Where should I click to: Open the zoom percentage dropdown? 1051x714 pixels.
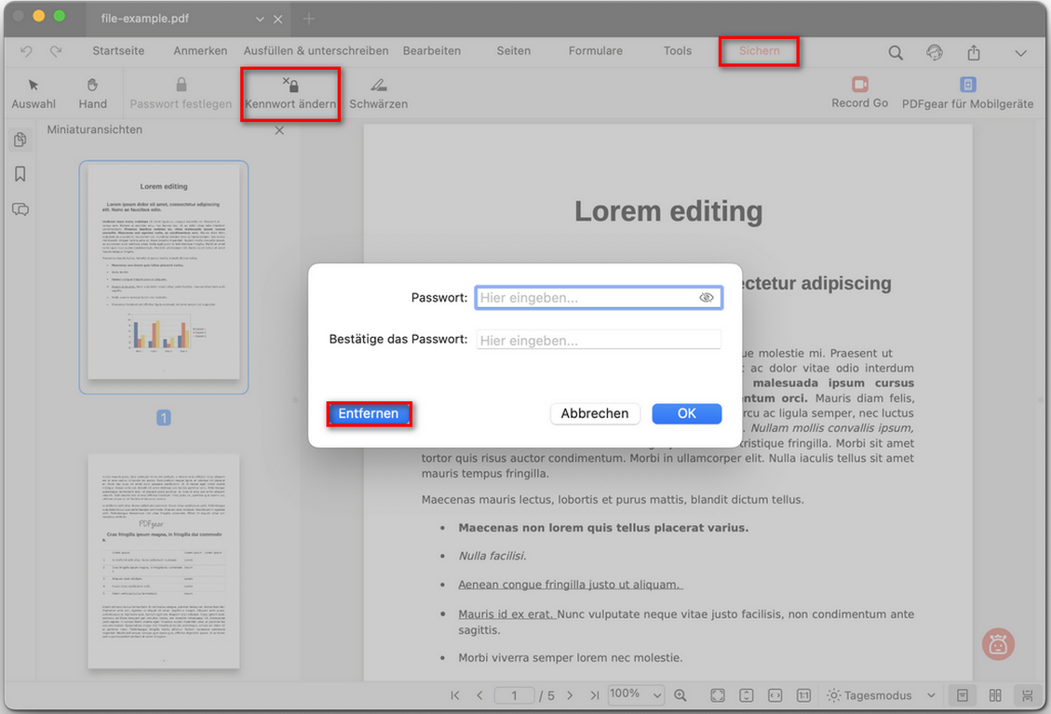636,694
